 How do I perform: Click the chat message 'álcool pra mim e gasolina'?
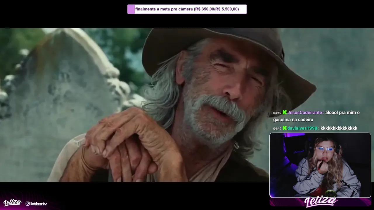(x=316, y=116)
